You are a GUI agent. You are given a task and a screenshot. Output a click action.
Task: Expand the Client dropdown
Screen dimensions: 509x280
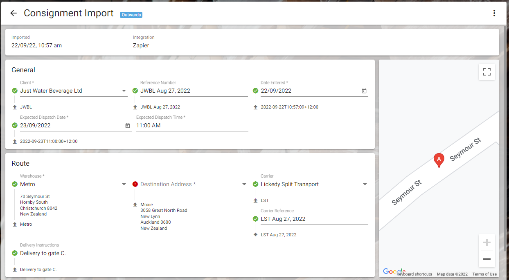(x=124, y=91)
